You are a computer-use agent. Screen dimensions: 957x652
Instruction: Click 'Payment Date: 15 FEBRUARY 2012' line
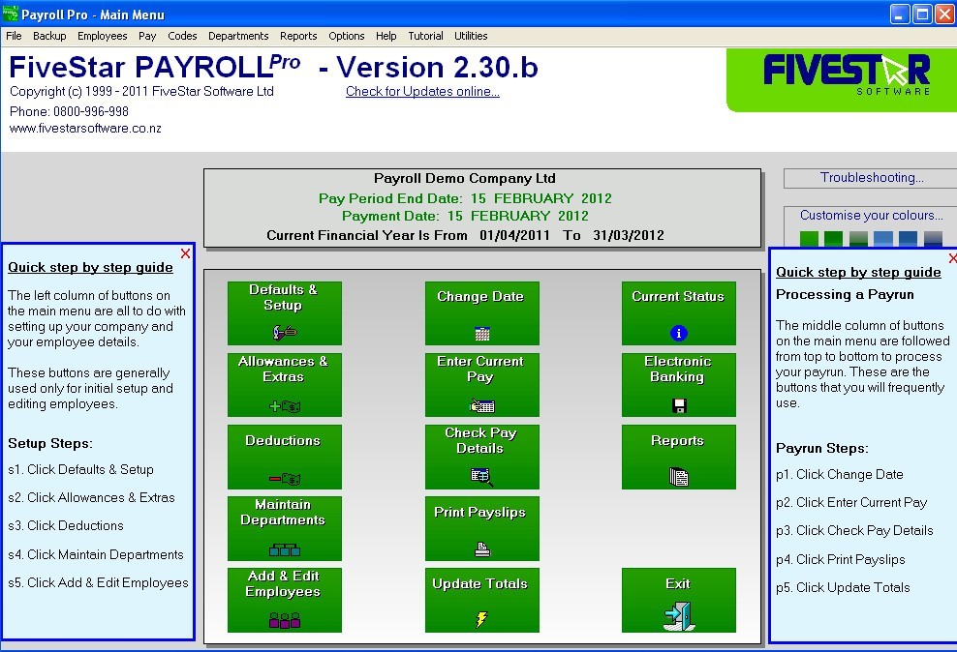coord(465,216)
